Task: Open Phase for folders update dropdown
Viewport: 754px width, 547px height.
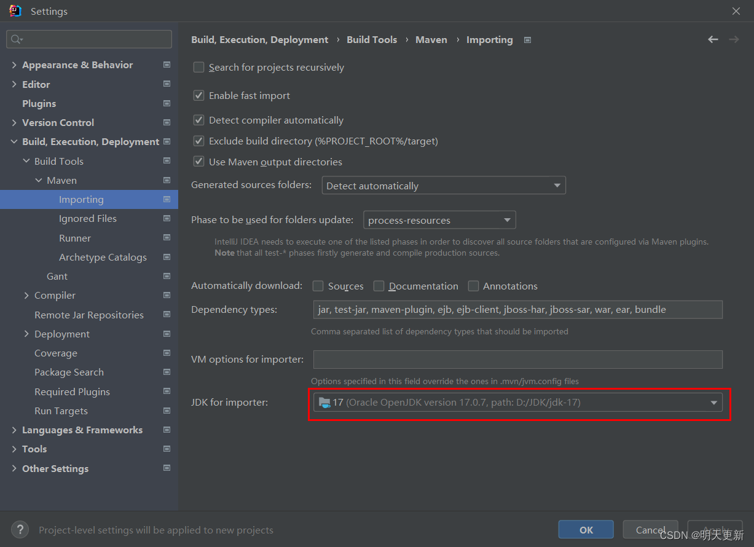Action: click(439, 220)
